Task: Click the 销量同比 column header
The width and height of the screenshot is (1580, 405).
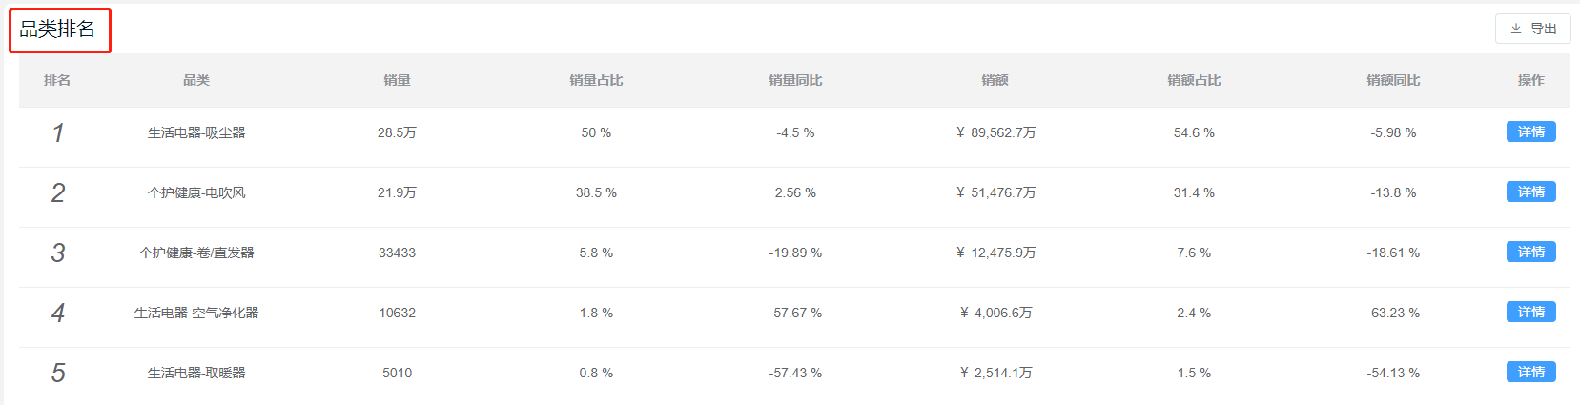Action: coord(795,80)
